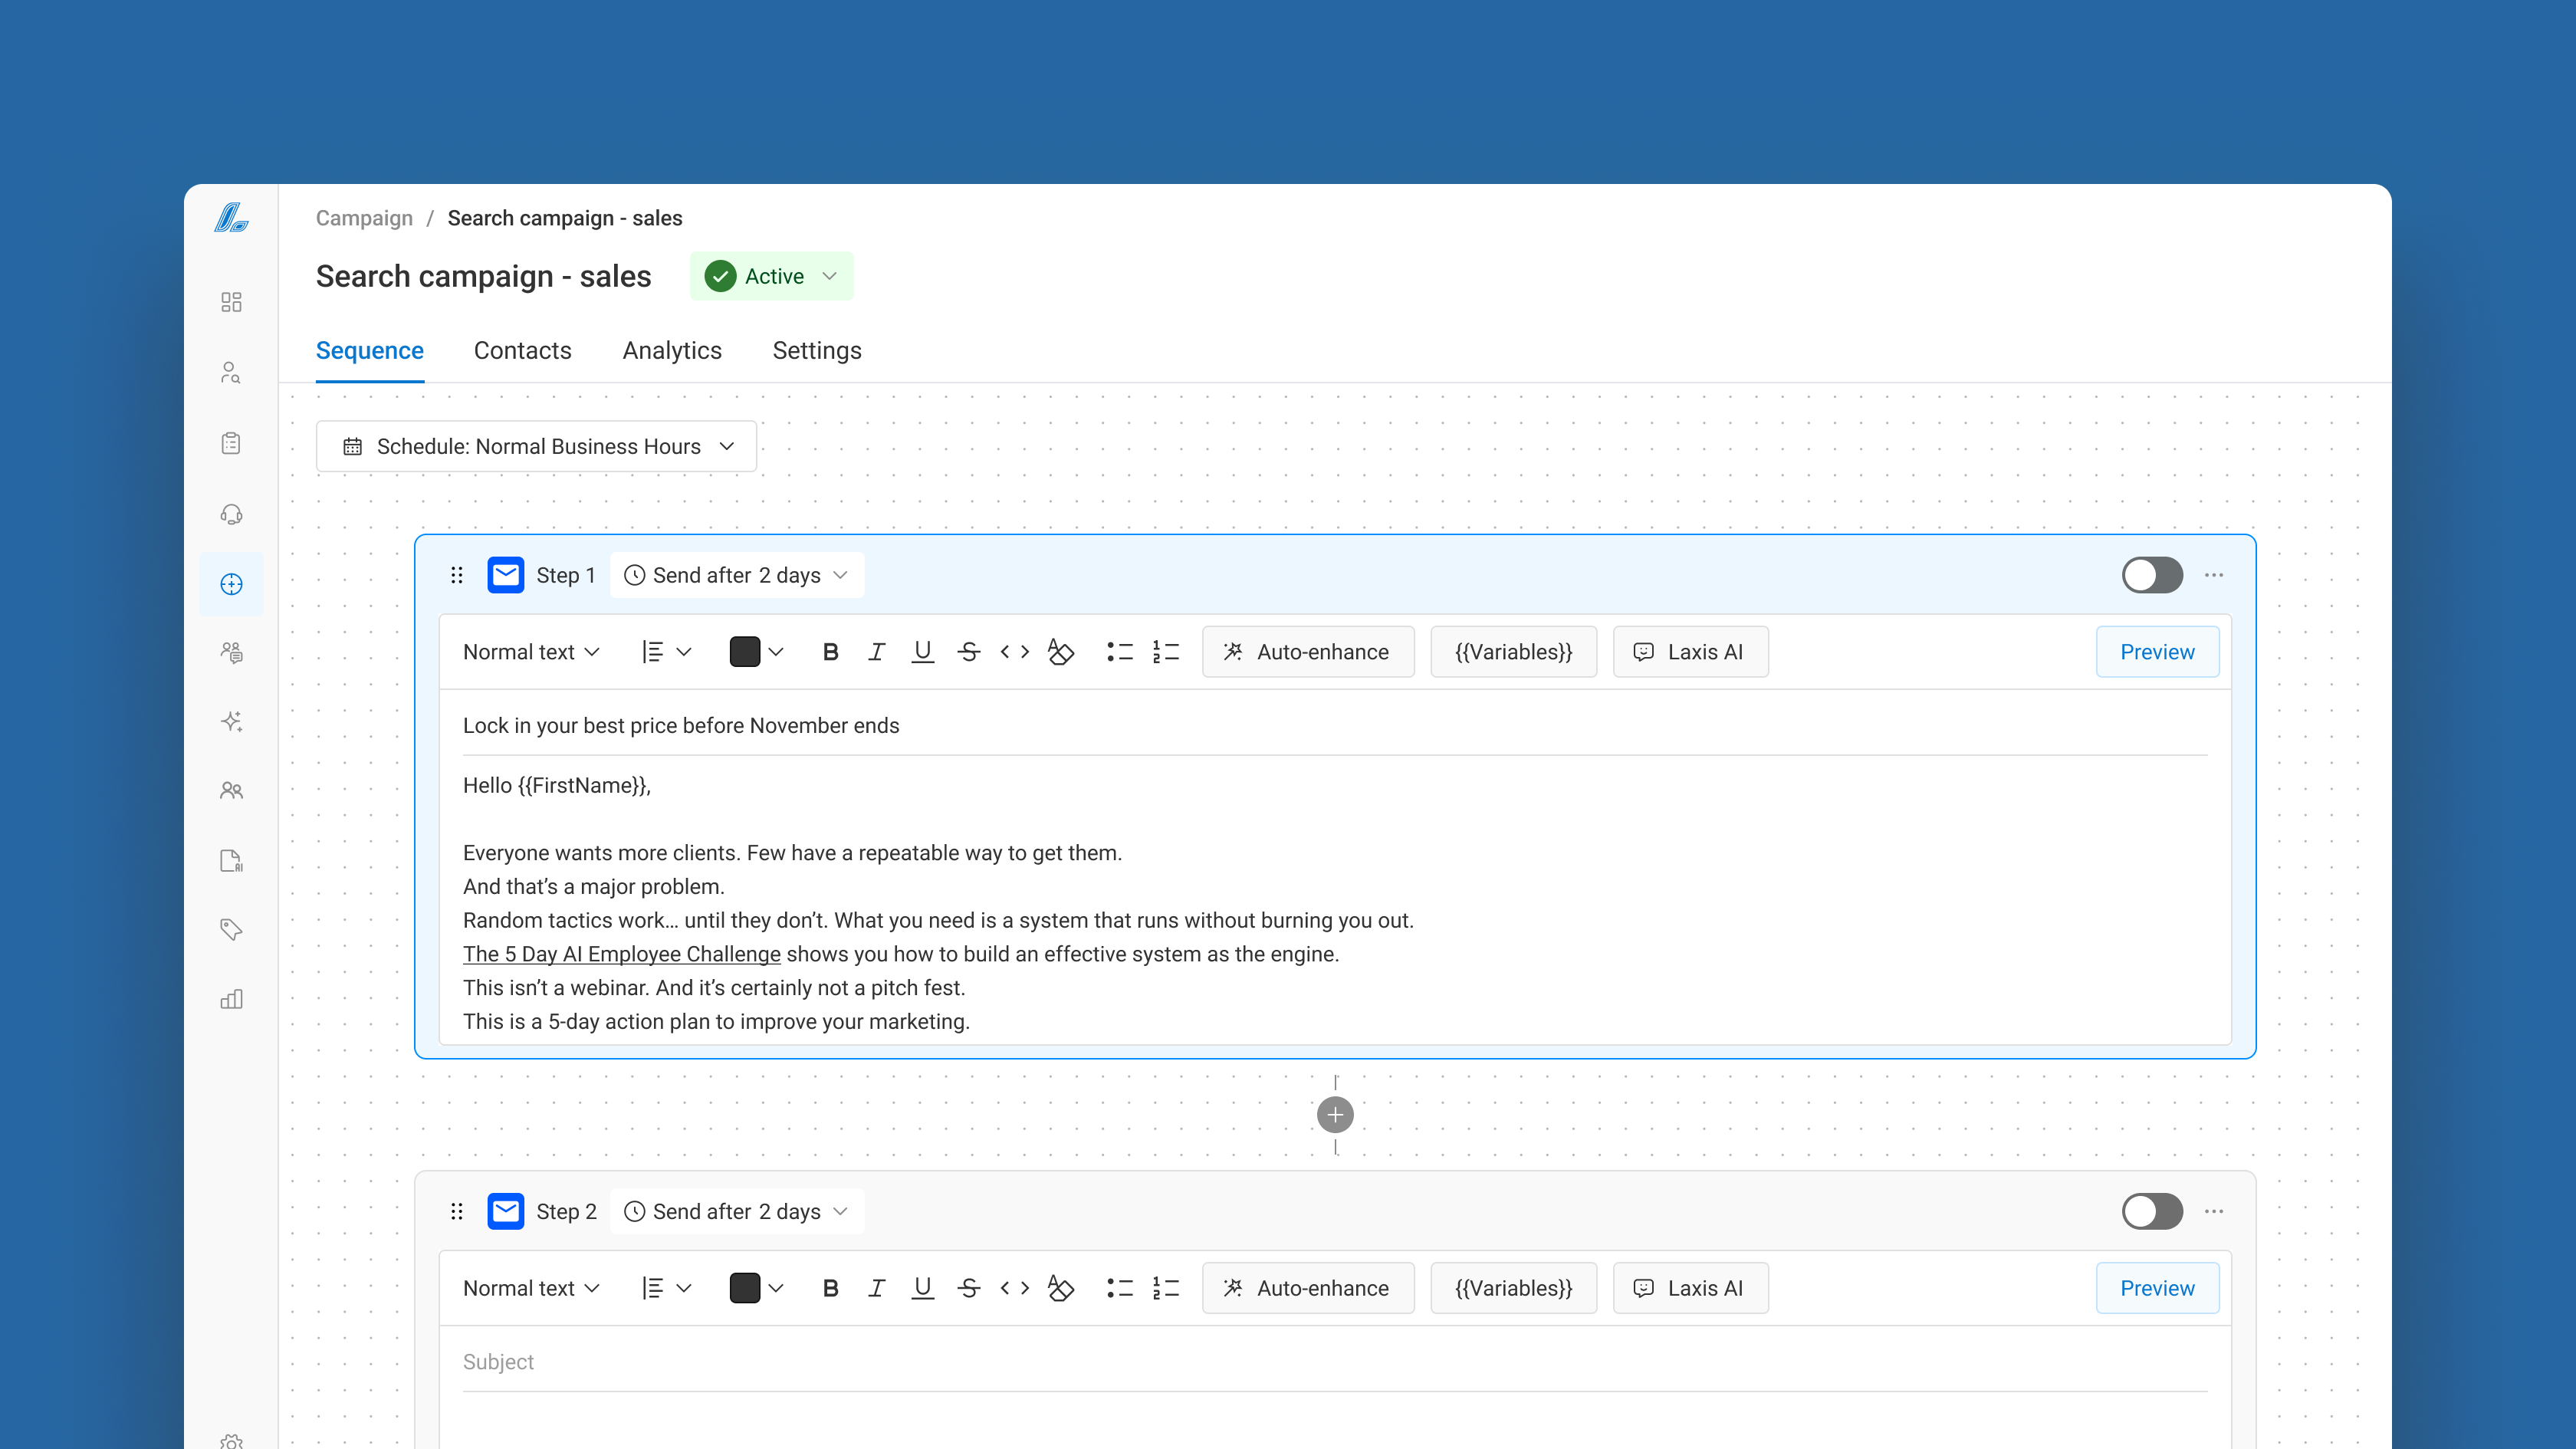
Task: Toggle Step 1 enable switch
Action: [2151, 575]
